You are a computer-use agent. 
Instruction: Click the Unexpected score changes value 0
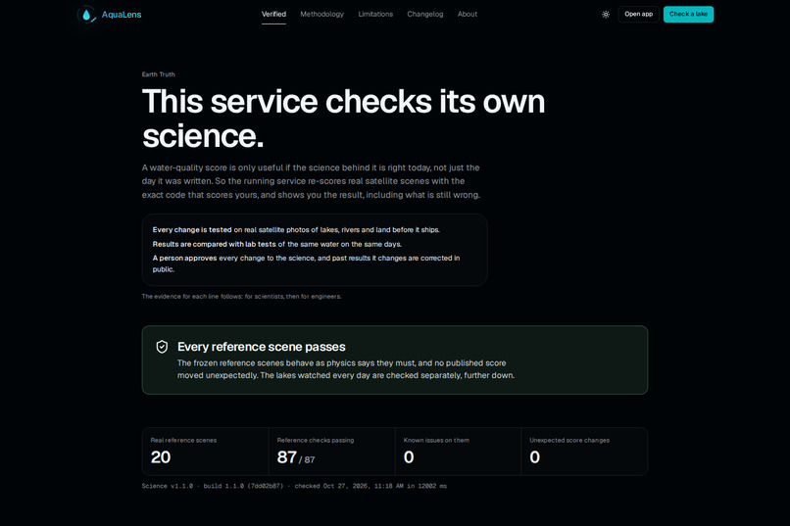(x=534, y=457)
